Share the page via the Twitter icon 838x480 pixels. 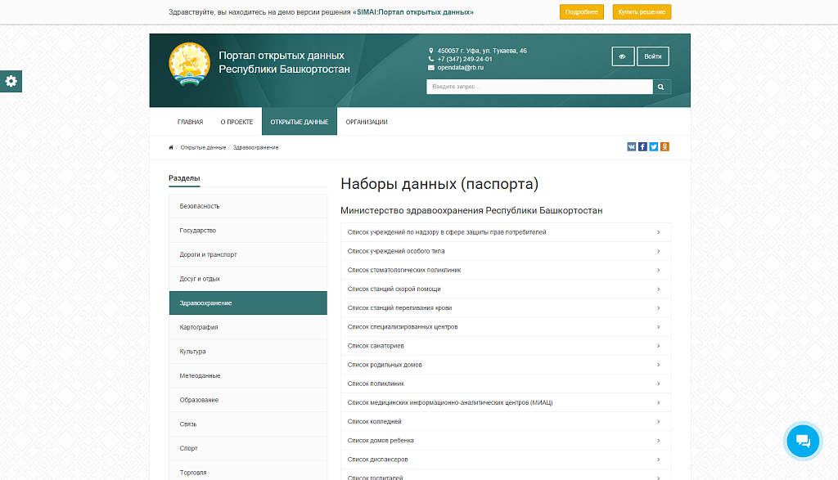[653, 147]
